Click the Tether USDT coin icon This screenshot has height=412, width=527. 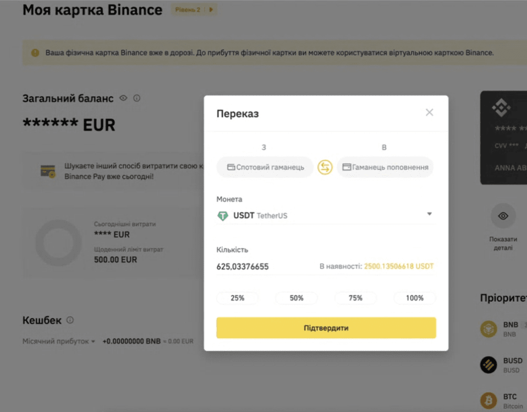[223, 216]
